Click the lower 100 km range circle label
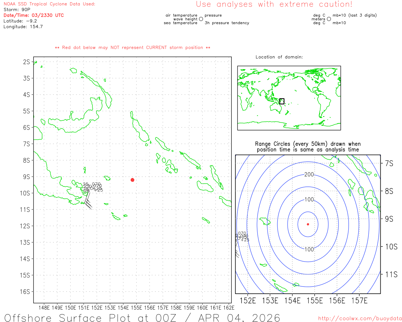 tap(309, 249)
